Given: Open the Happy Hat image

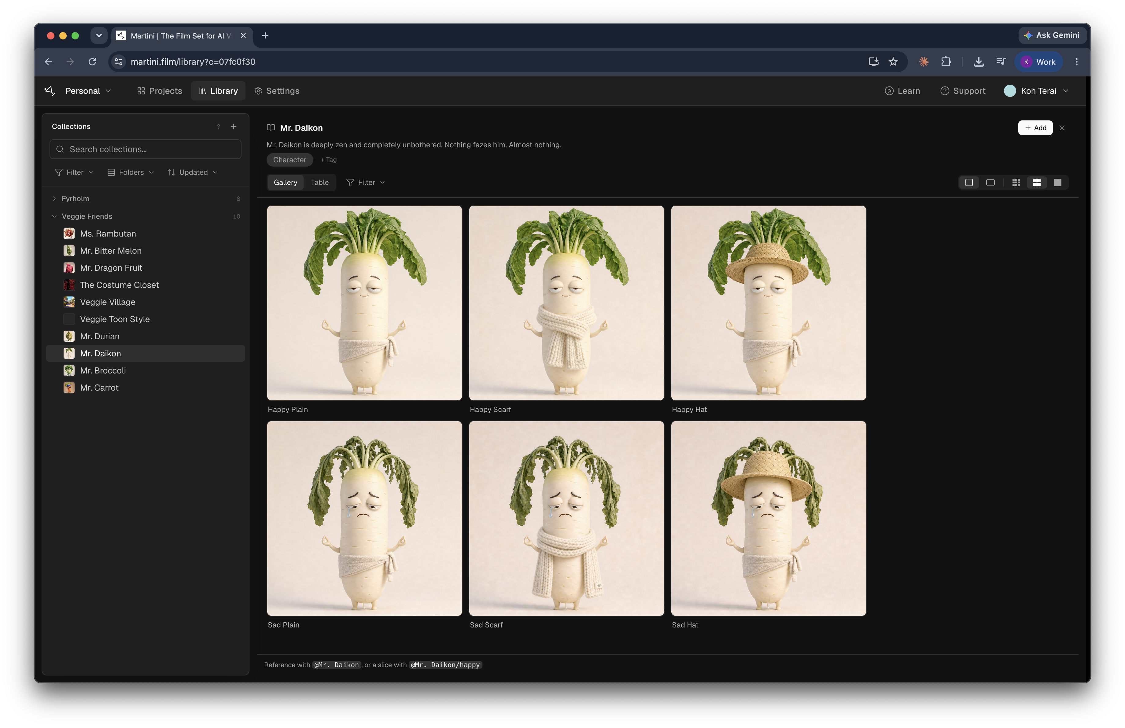Looking at the screenshot, I should pyautogui.click(x=769, y=303).
